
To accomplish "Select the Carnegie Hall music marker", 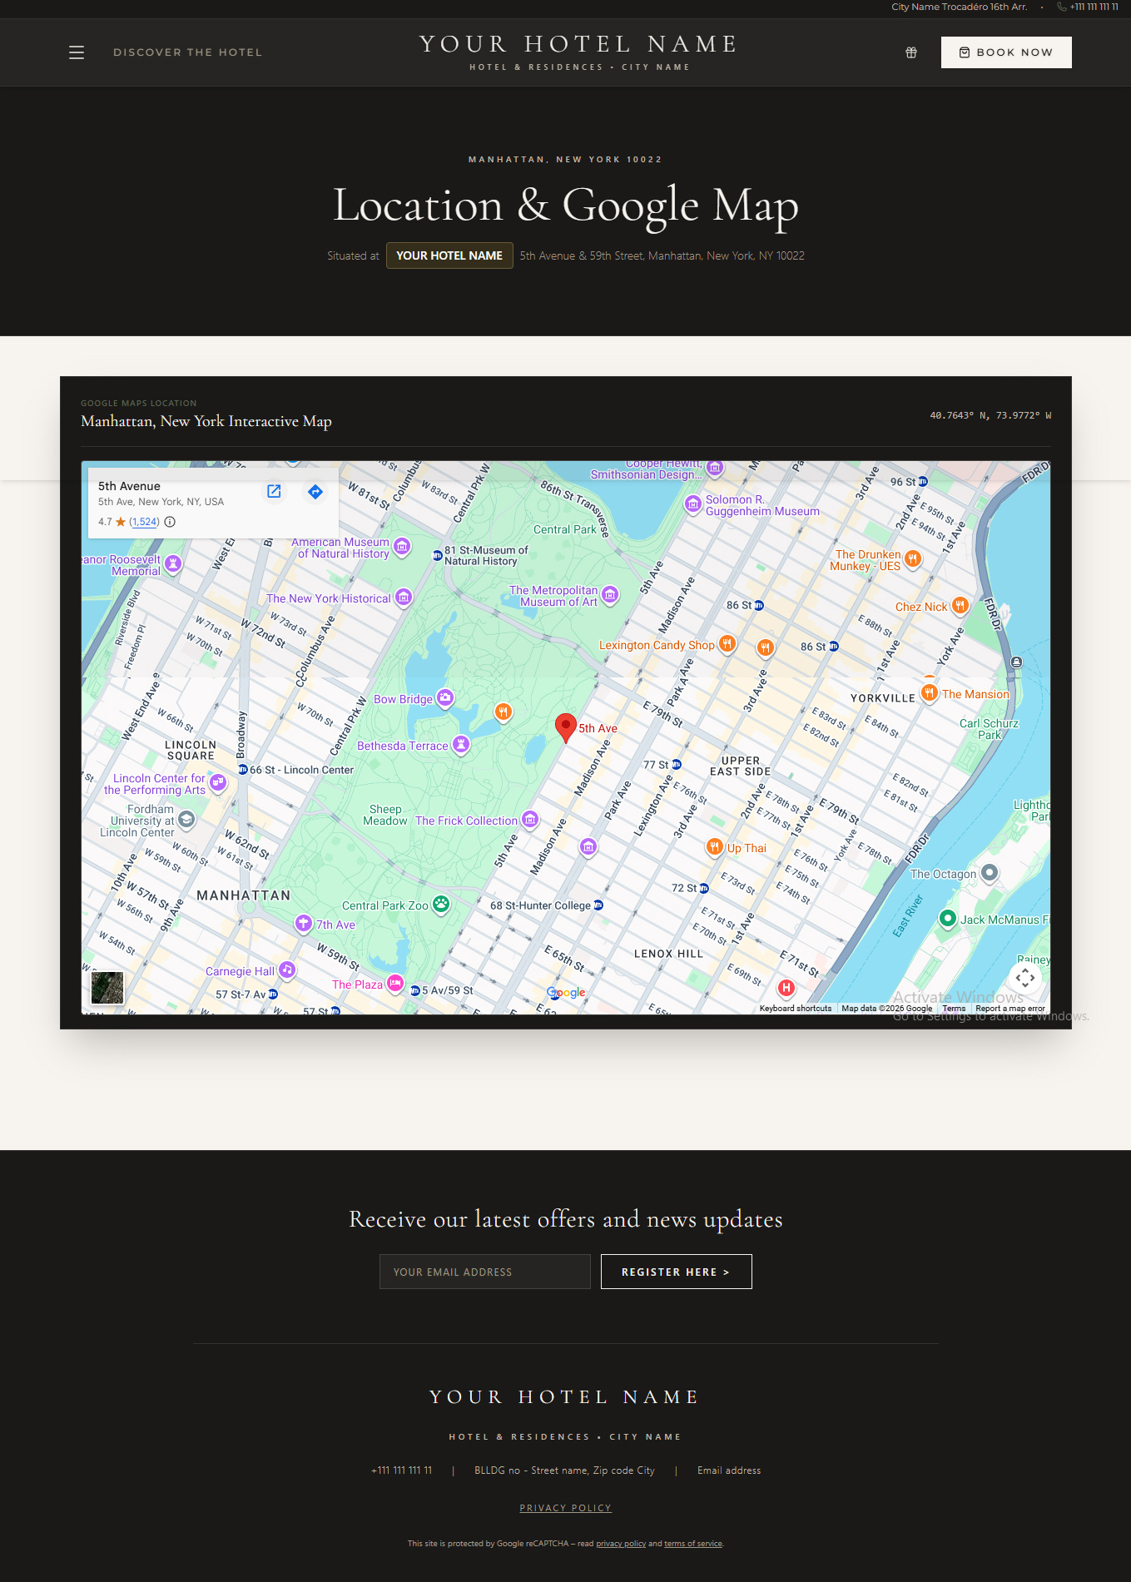I will 287,970.
